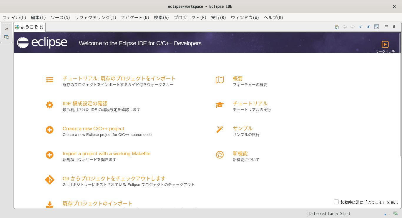This screenshot has height=218, width=402.
Task: Click the list icon beside チュートリアル import
Action: click(x=50, y=80)
